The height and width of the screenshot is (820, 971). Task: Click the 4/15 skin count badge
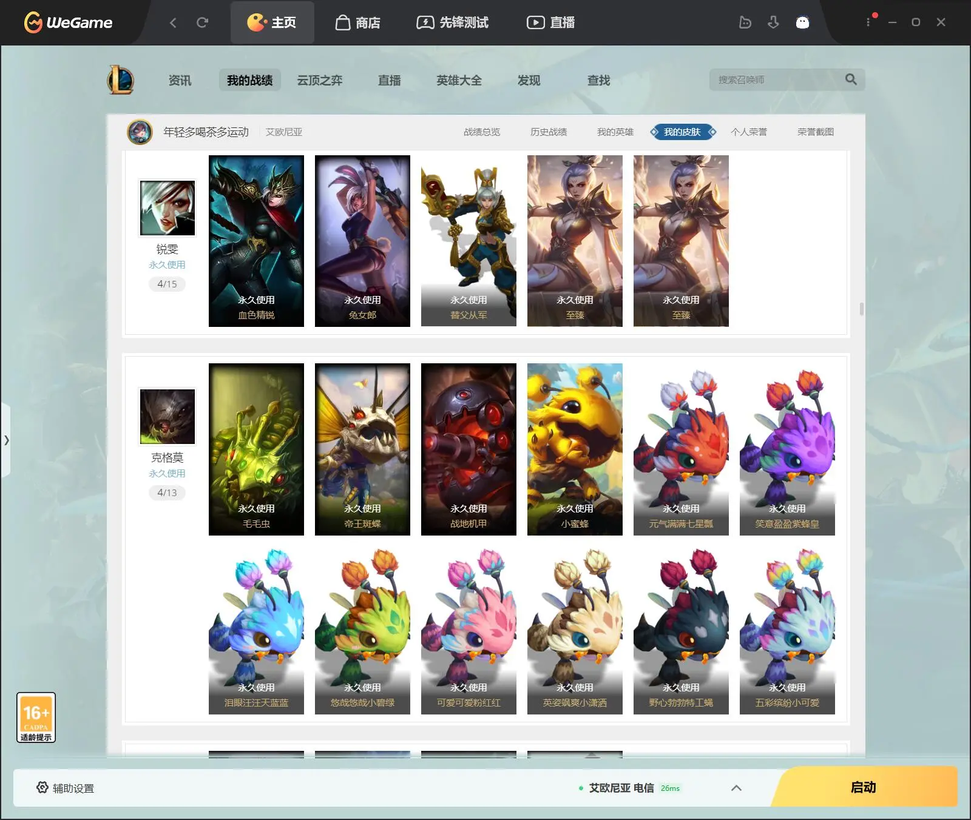pos(167,284)
